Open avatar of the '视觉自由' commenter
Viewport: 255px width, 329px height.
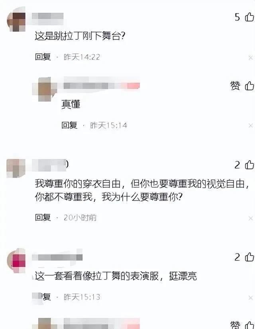16,168
